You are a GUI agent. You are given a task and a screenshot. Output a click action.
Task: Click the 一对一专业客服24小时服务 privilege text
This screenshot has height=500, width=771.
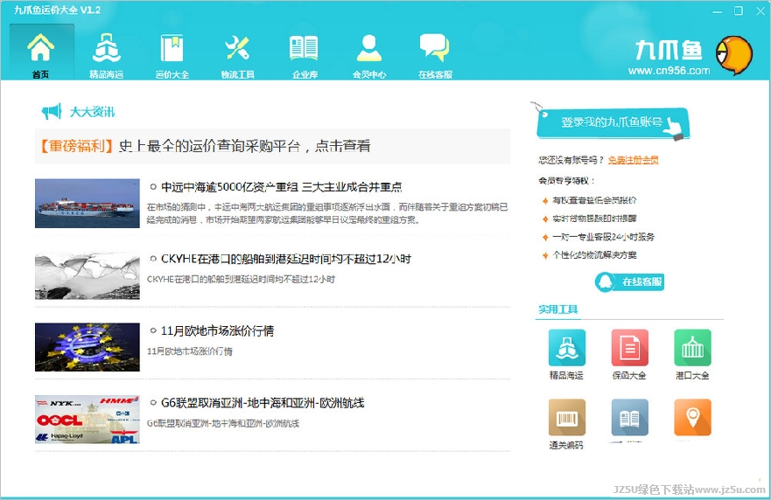[603, 237]
